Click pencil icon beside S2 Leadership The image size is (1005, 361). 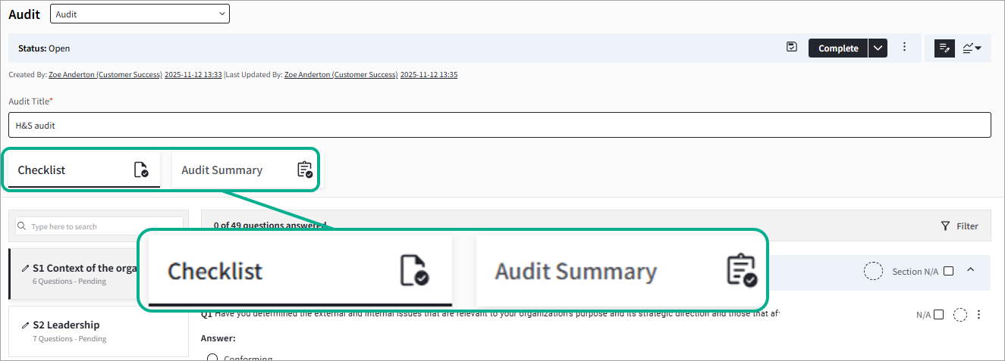coord(26,325)
